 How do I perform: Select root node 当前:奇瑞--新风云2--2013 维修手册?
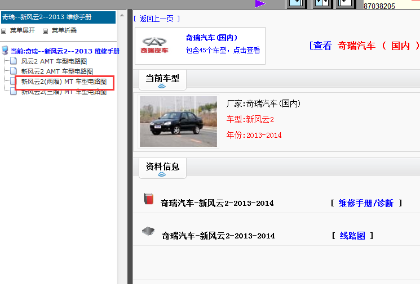pyautogui.click(x=65, y=51)
